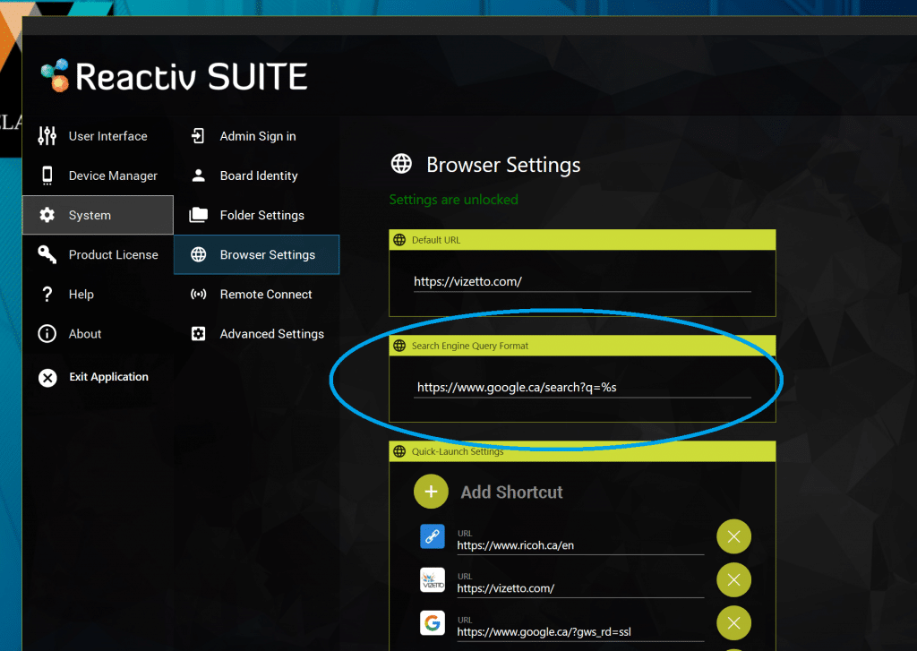Edit the Search Engine Query Format field
This screenshot has height=651, width=917.
[582, 388]
